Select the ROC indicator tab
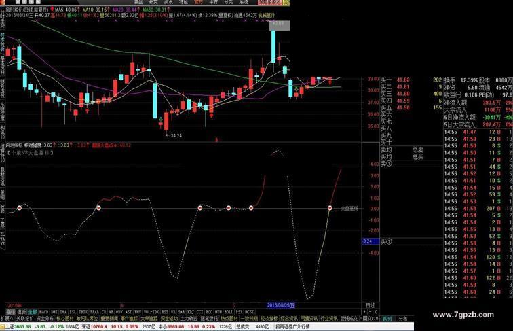This screenshot has width=513, height=331. (209, 312)
